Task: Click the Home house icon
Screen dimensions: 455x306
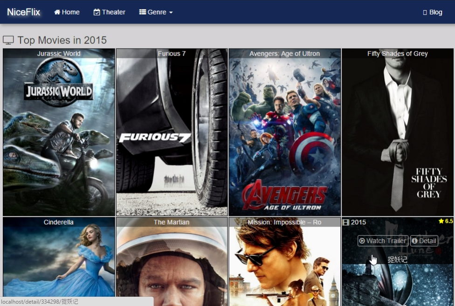Action: (x=57, y=12)
